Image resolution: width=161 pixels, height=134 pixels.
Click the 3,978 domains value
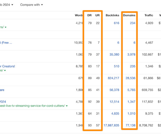pyautogui.click(x=131, y=54)
